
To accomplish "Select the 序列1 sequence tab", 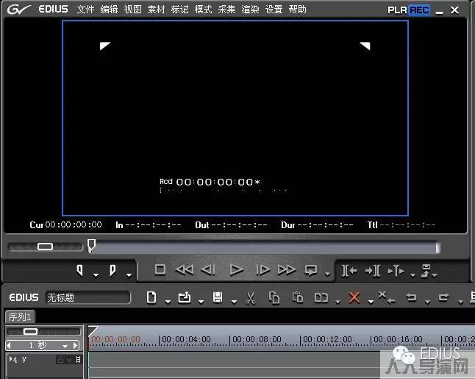I will point(19,316).
